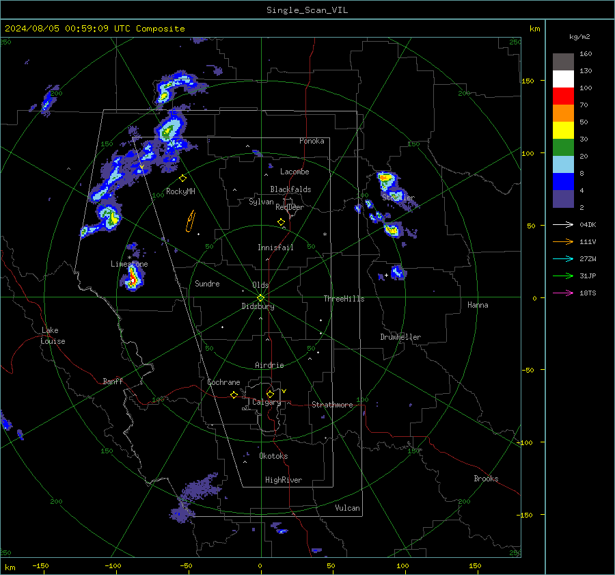Click the white 04DK arrow in legend
Viewport: 615px width, 575px height.
tap(563, 224)
